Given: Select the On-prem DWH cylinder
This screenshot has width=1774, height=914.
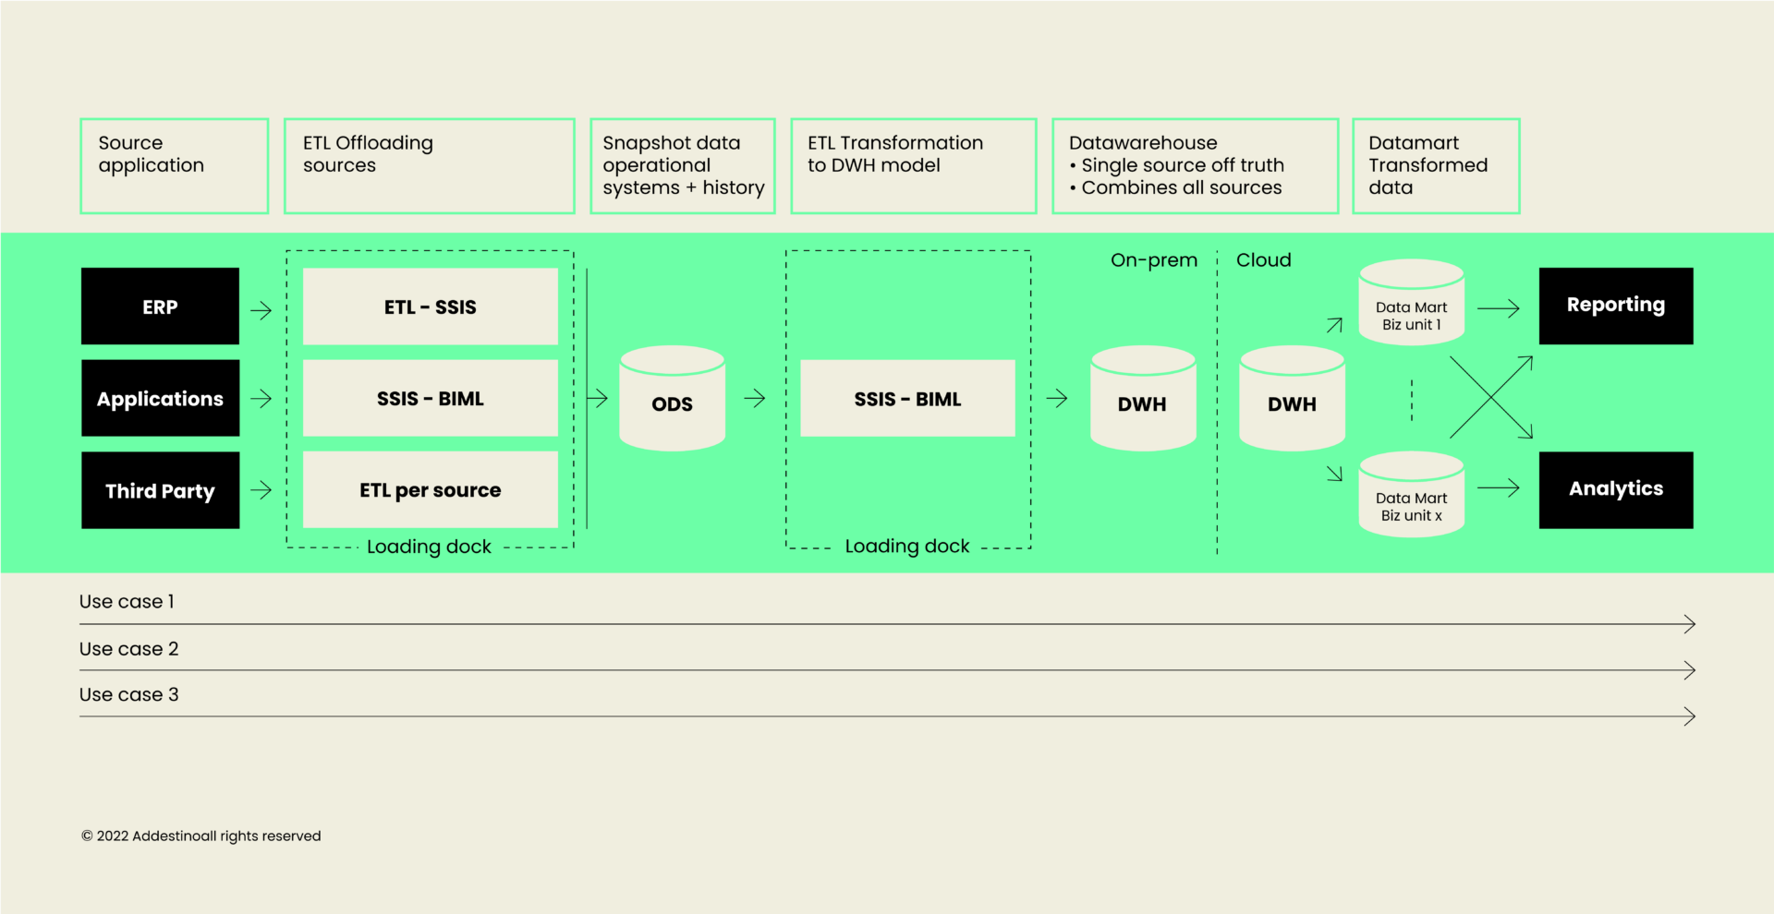Looking at the screenshot, I should tap(1143, 398).
